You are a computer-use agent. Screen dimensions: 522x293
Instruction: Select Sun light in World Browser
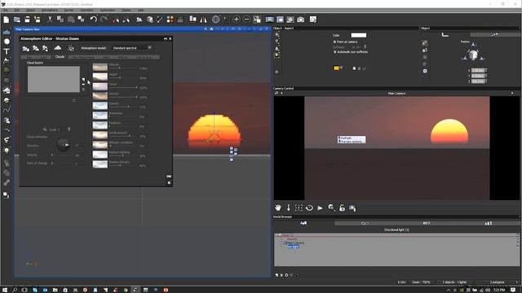pos(293,247)
